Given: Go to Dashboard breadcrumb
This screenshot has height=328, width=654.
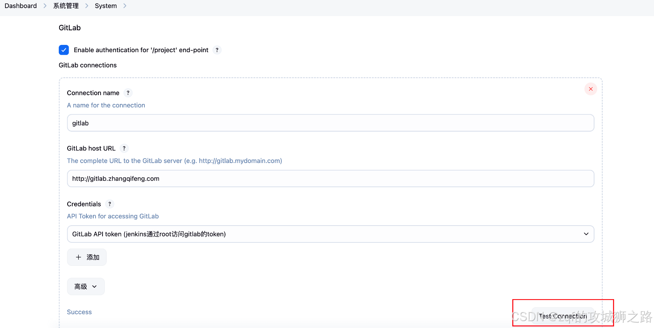Looking at the screenshot, I should (x=21, y=6).
